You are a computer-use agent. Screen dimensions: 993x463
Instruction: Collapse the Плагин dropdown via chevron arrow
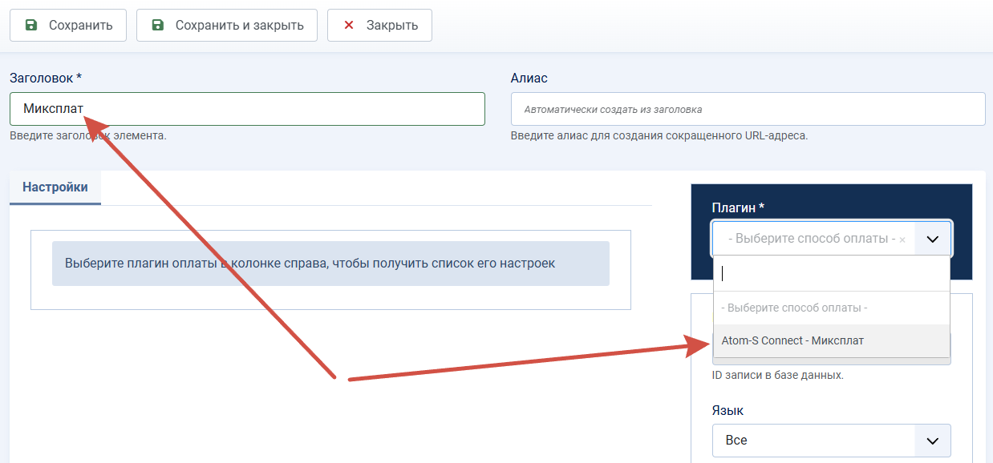(x=932, y=239)
